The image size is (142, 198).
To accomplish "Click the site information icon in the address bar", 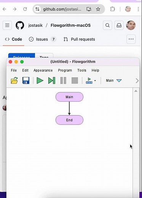I will [x=37, y=9].
